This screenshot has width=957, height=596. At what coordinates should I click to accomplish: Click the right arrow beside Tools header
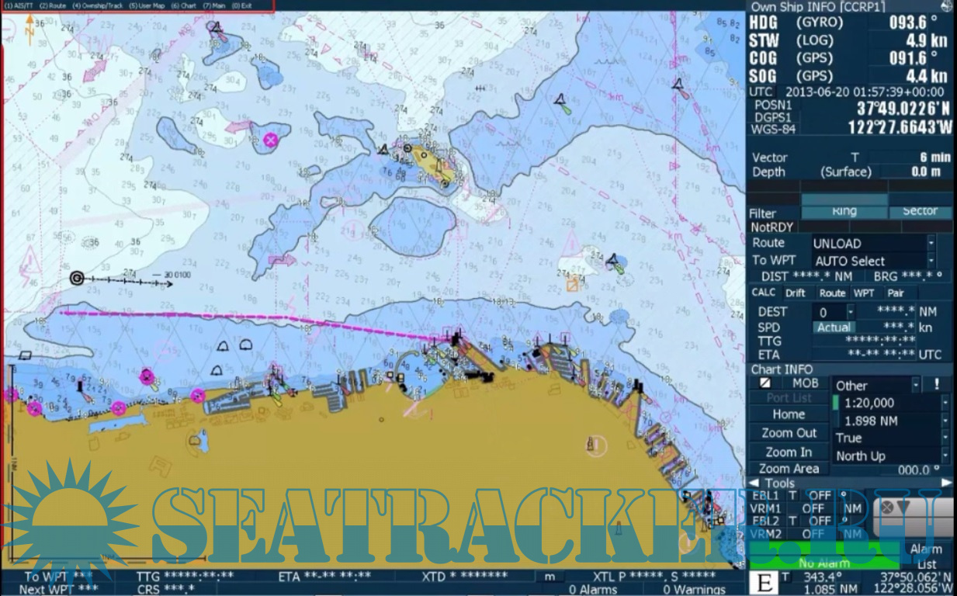(946, 483)
